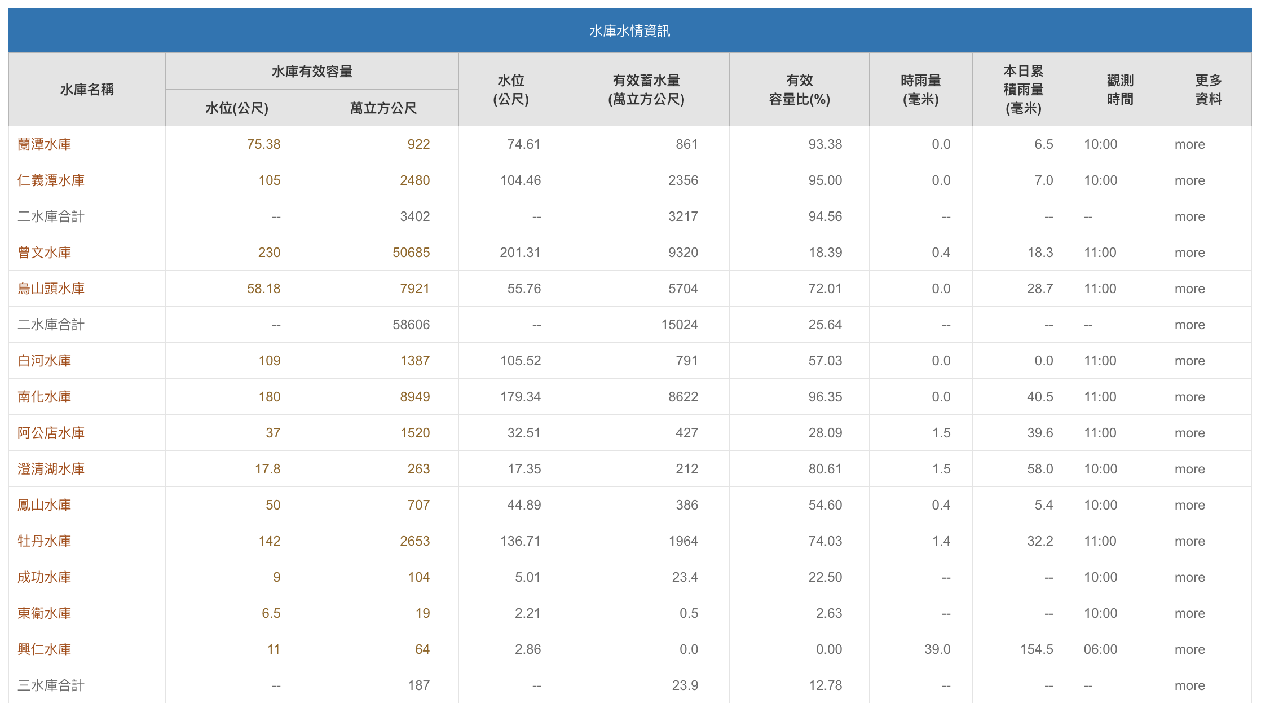Select capacity ratio value 93.38

[825, 144]
